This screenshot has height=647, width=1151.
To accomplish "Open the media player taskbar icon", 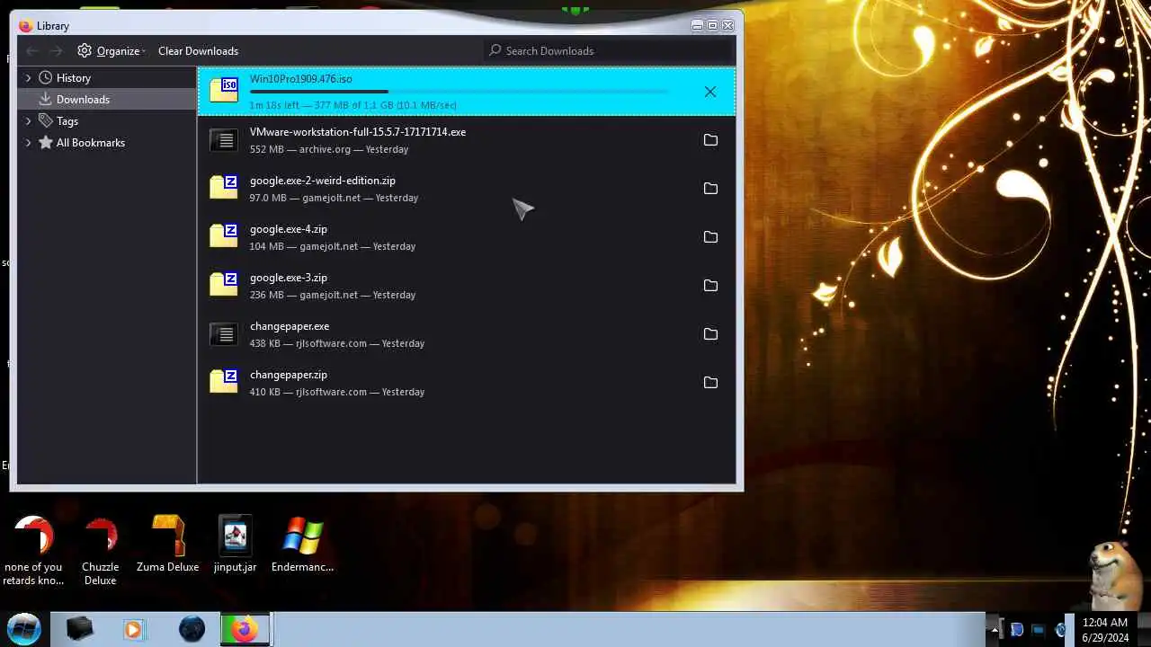I will (133, 629).
